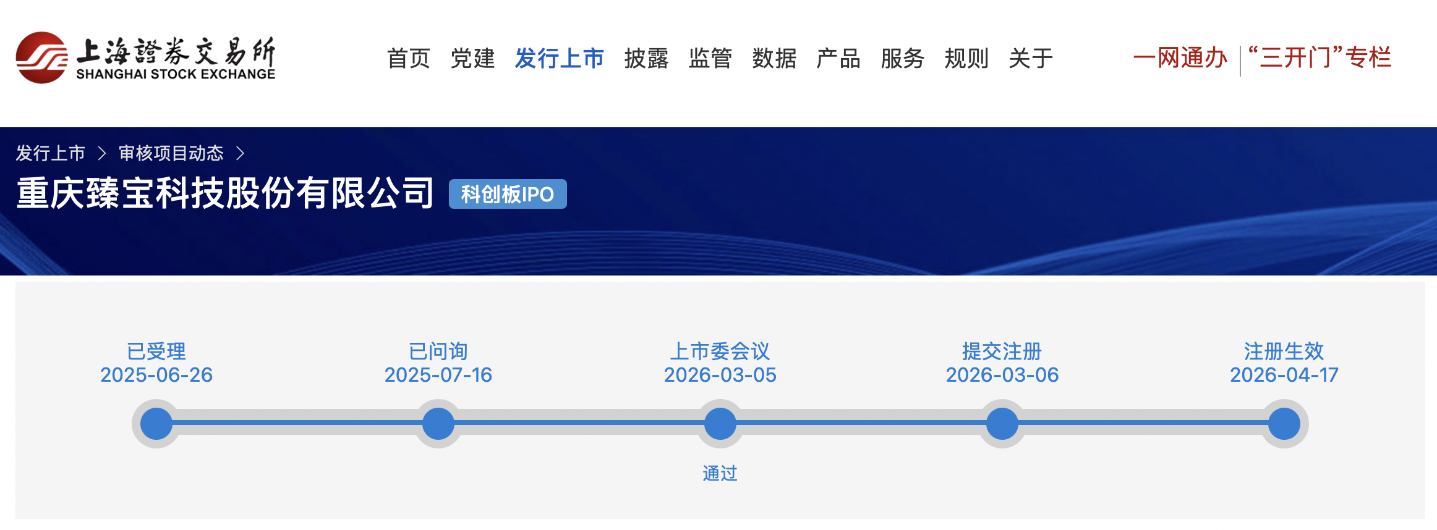
Task: Open the 数据 data menu
Action: [774, 59]
